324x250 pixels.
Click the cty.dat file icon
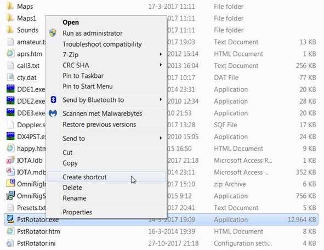pyautogui.click(x=10, y=77)
